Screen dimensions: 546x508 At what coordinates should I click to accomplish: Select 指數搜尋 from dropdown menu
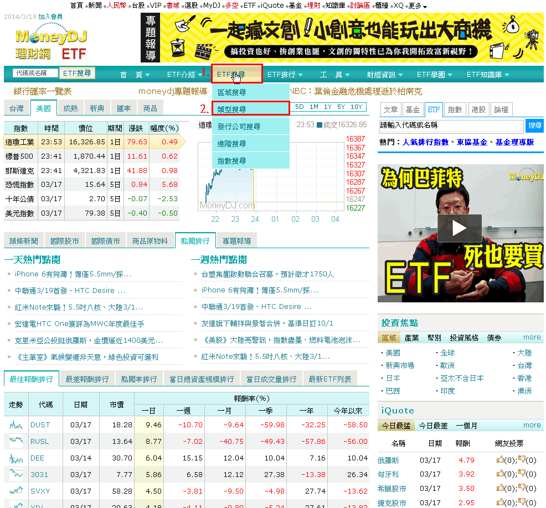(x=251, y=161)
